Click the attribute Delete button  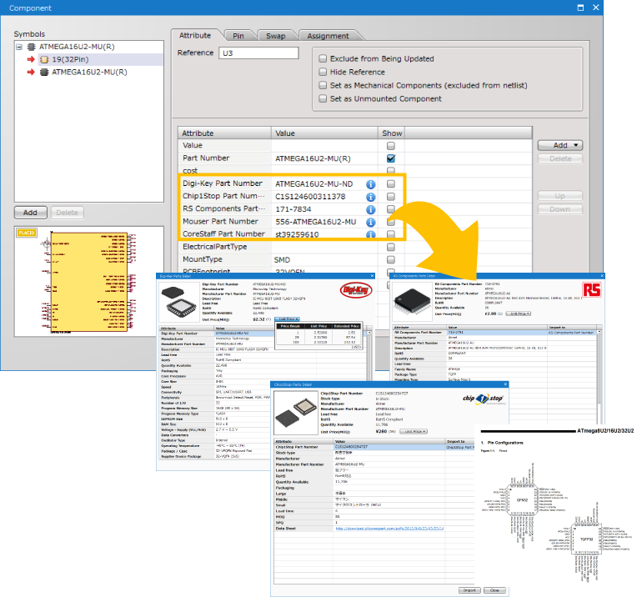click(x=559, y=159)
